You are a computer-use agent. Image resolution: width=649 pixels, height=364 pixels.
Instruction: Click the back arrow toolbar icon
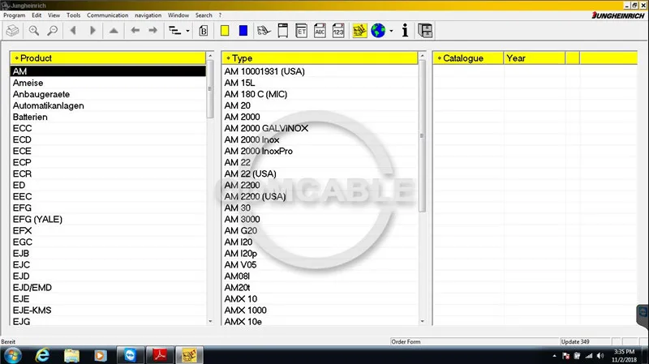[x=135, y=31]
